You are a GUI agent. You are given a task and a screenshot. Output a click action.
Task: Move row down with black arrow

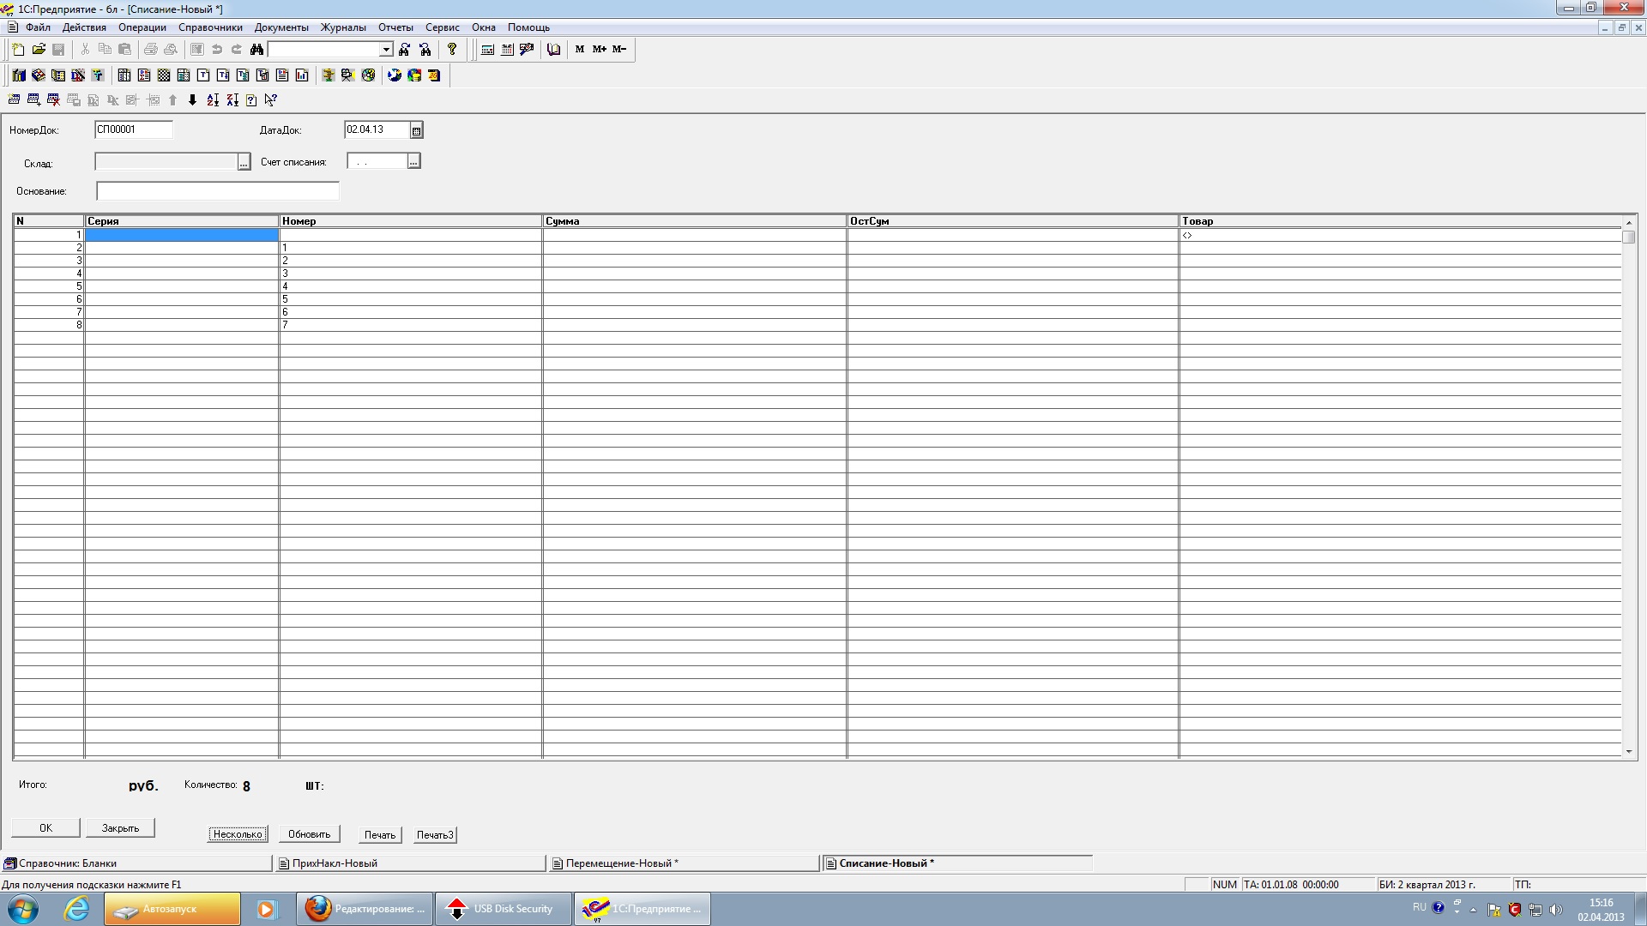pos(192,100)
